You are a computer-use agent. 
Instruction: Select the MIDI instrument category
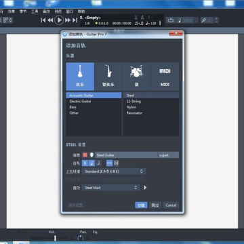click(165, 77)
